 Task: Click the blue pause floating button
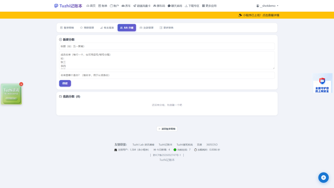tap(323, 177)
